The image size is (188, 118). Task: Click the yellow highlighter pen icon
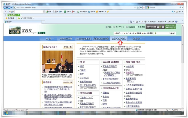[108, 12]
